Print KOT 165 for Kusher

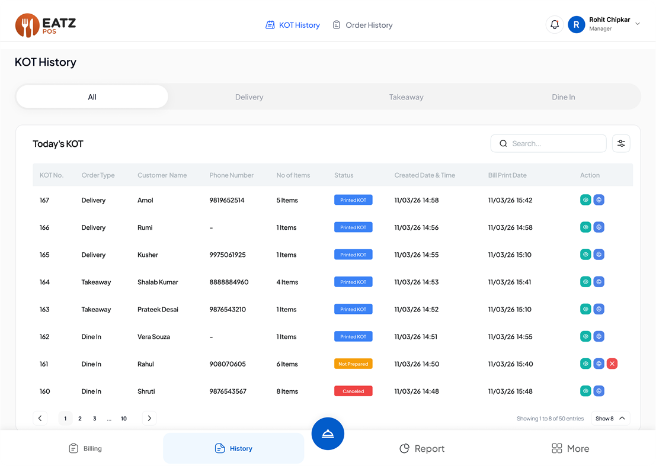point(599,255)
